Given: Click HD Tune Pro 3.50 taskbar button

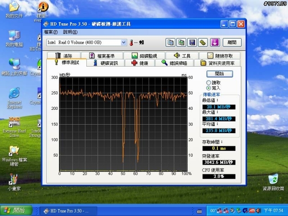Looking at the screenshot, I should (x=68, y=211).
